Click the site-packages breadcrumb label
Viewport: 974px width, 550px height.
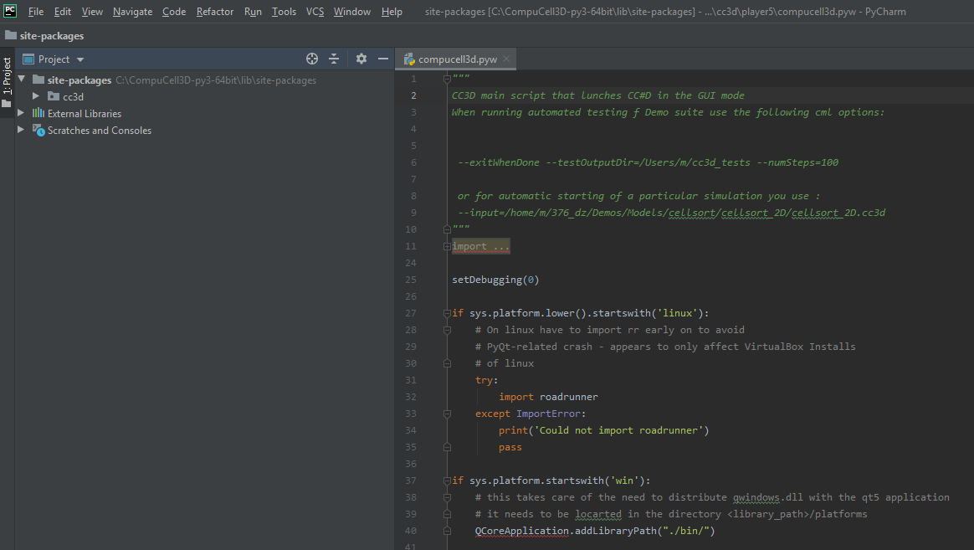coord(52,35)
